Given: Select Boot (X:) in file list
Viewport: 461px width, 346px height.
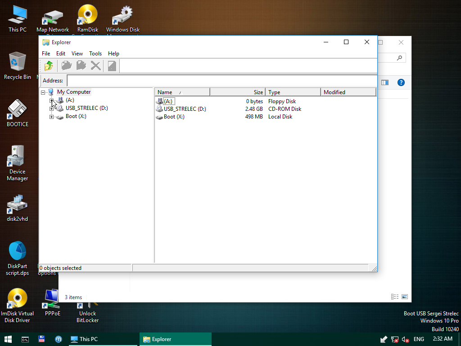Looking at the screenshot, I should [174, 117].
